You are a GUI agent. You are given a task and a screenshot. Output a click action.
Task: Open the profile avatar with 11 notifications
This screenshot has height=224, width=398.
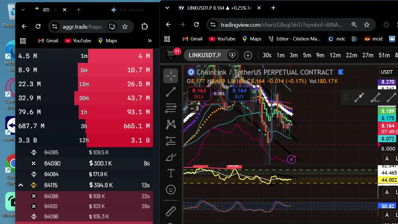(x=170, y=55)
